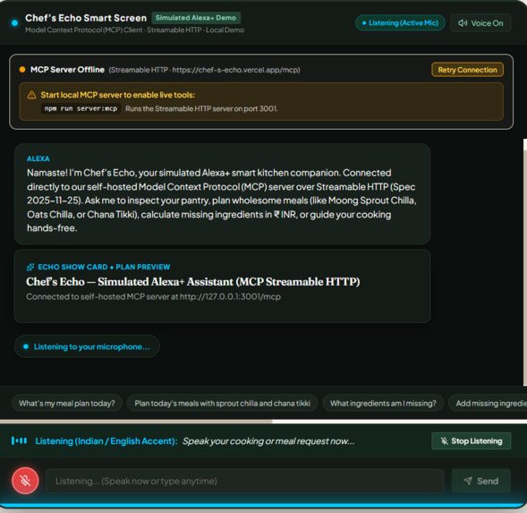Focus the message input field
This screenshot has width=527, height=513.
[x=244, y=481]
